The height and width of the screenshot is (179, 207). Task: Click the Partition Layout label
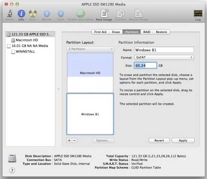80,42
